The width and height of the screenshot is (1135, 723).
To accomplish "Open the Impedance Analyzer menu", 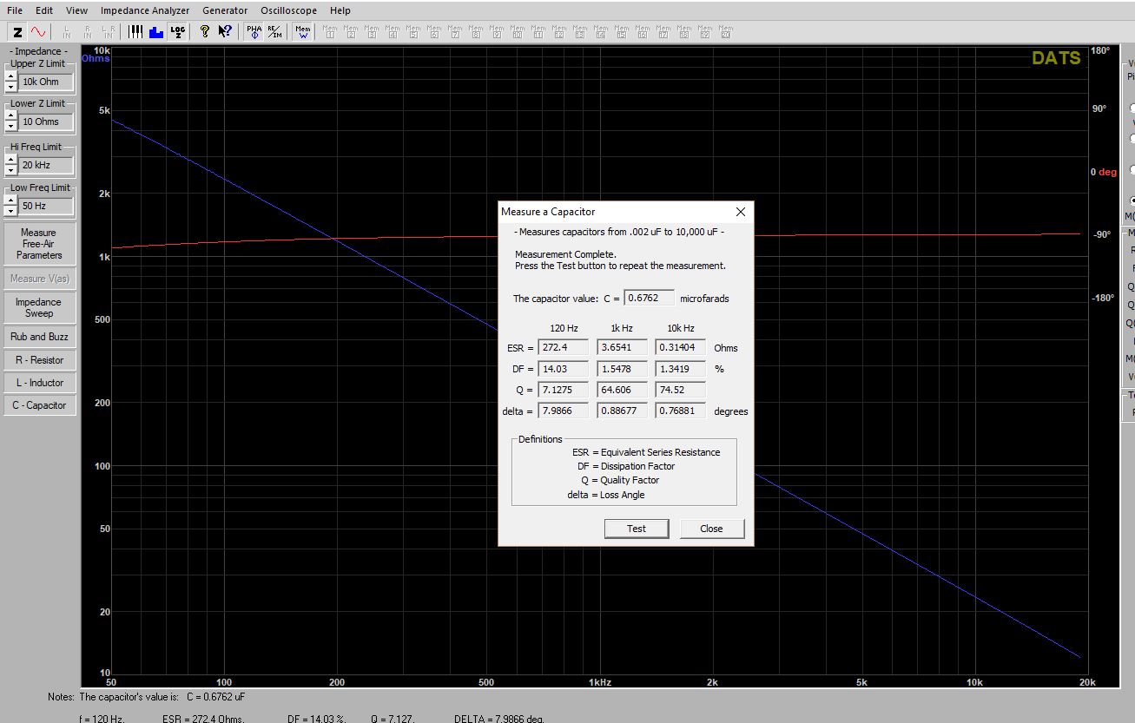I will point(144,10).
